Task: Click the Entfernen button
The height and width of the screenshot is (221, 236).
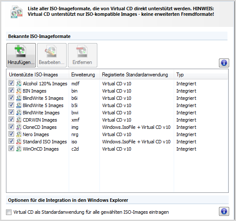Action: click(82, 55)
